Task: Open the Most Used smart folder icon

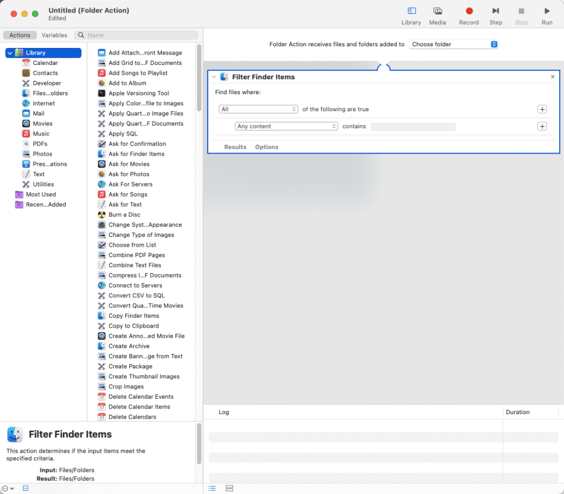Action: 19,194
